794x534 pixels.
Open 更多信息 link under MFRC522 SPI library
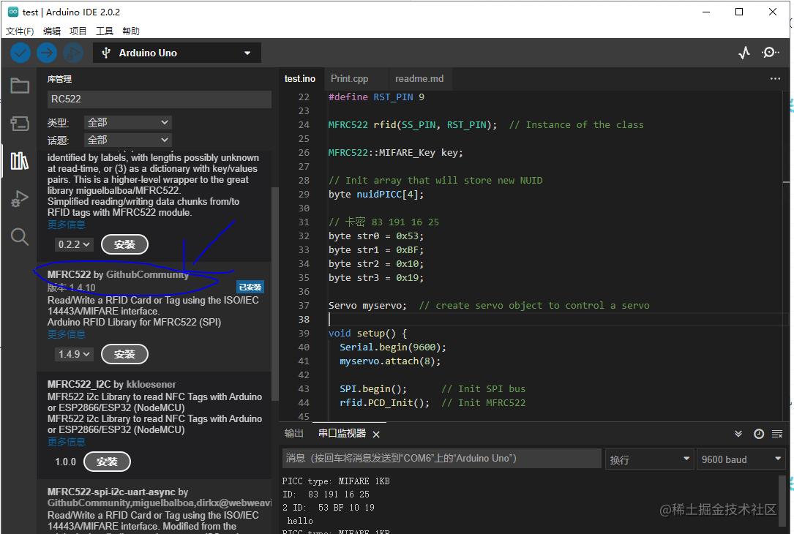67,334
